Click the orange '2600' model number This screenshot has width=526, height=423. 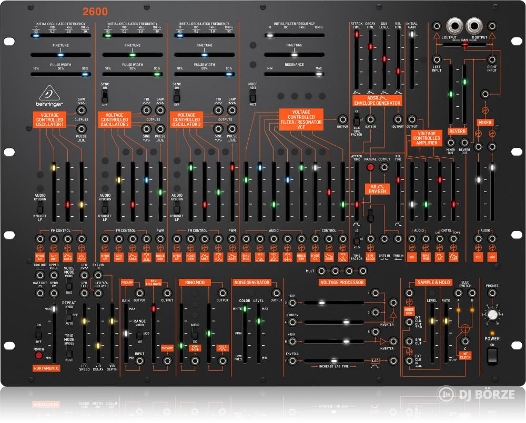tap(95, 12)
